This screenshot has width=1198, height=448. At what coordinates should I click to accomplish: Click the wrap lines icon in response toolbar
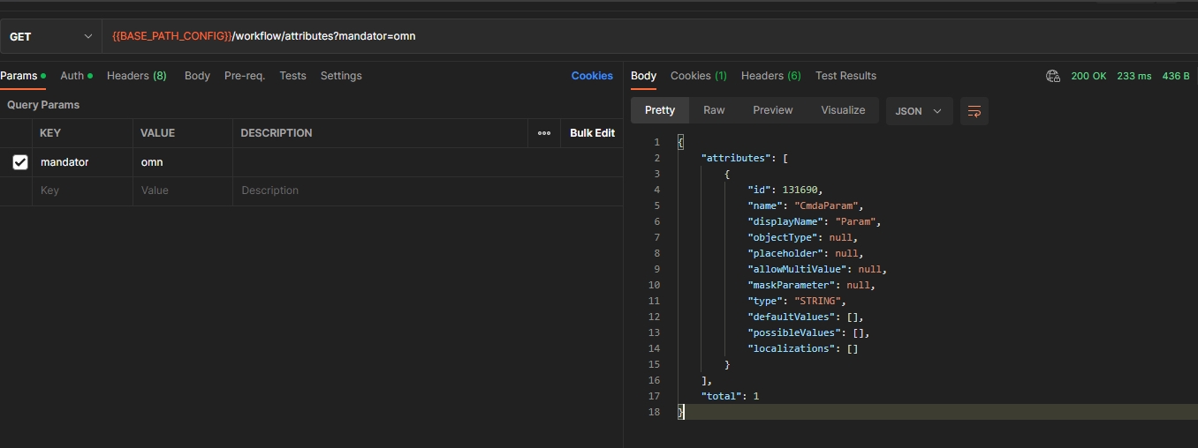[x=974, y=111]
